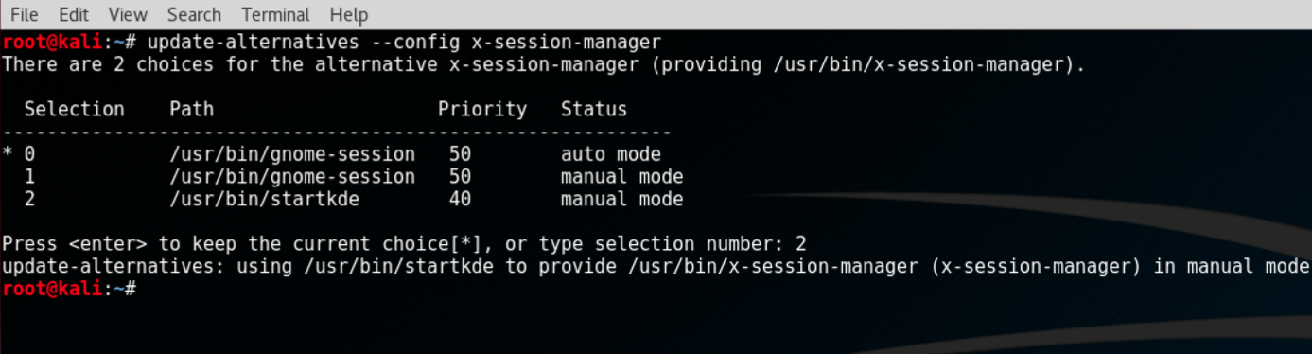Click the Path column header
Image resolution: width=1312 pixels, height=354 pixels.
pos(192,109)
